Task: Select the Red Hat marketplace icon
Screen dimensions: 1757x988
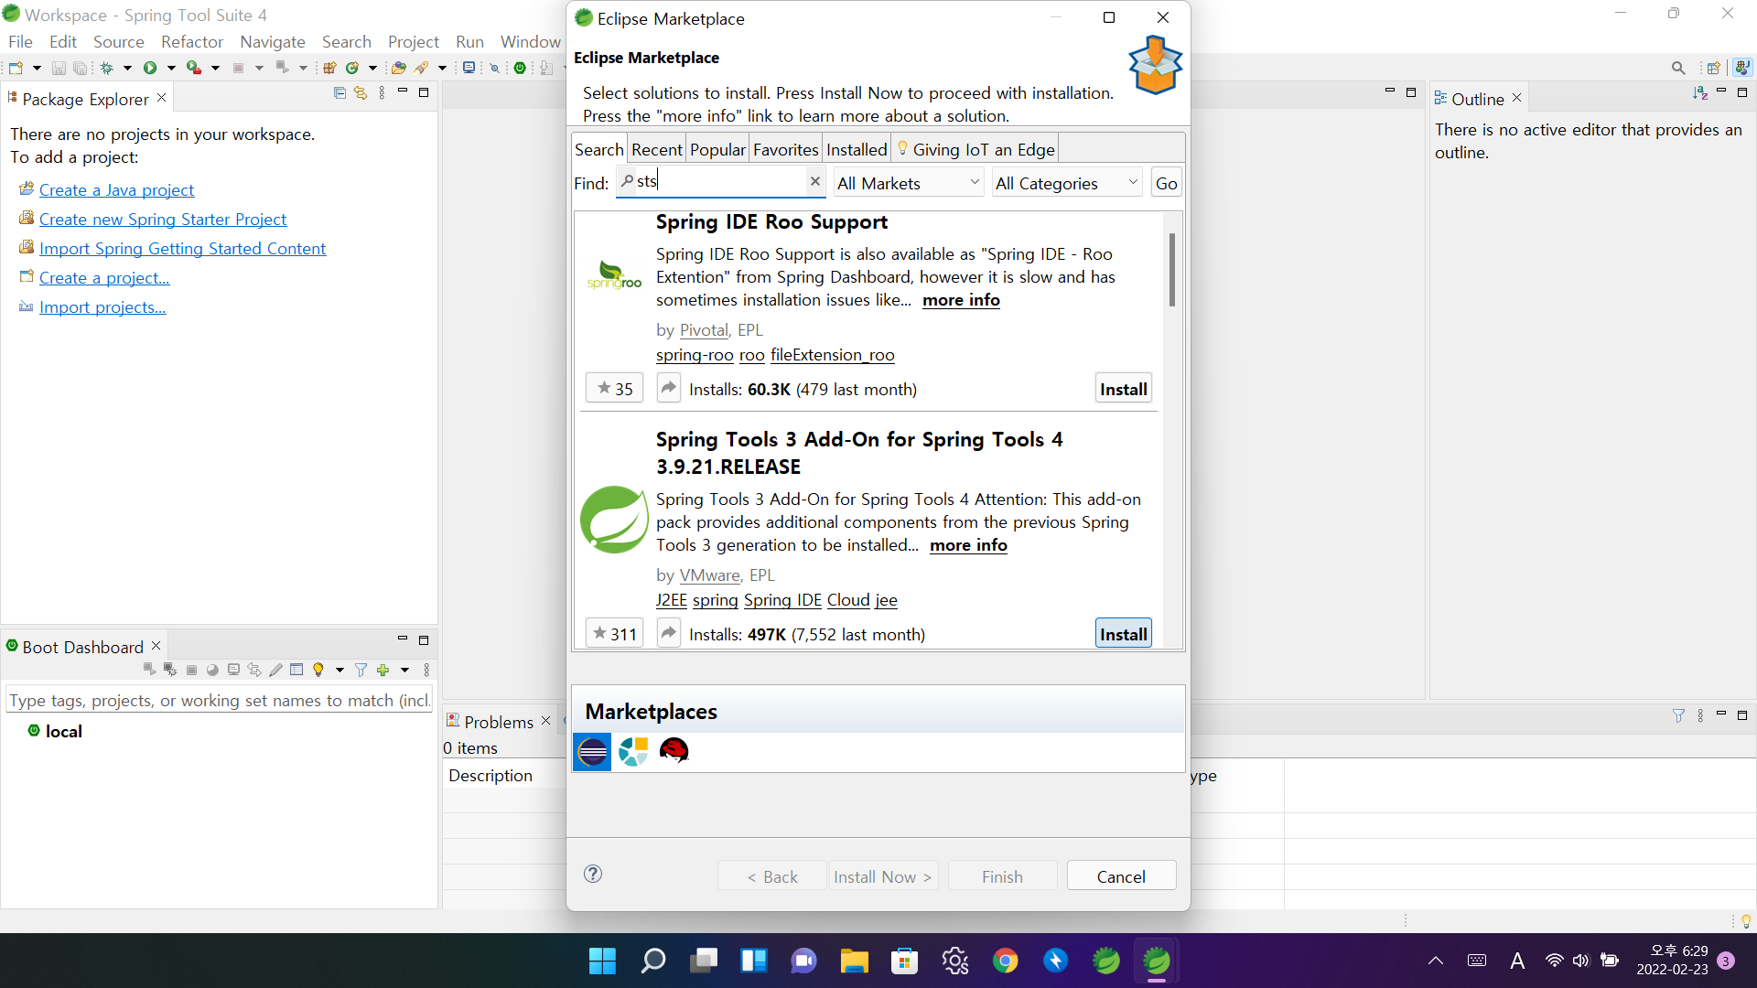Action: click(x=674, y=752)
